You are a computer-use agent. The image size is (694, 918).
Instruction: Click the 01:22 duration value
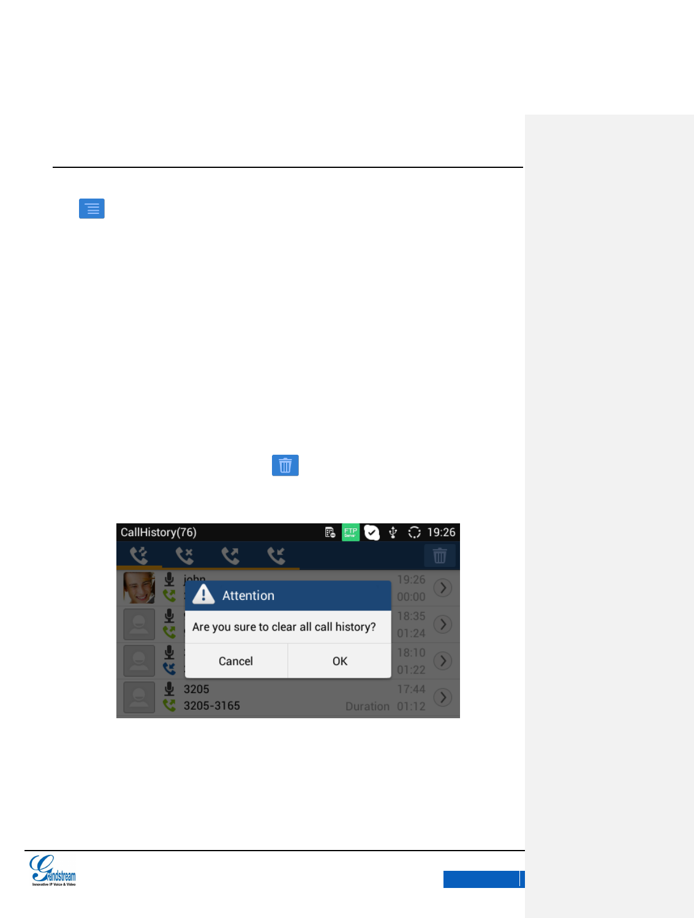(x=411, y=670)
